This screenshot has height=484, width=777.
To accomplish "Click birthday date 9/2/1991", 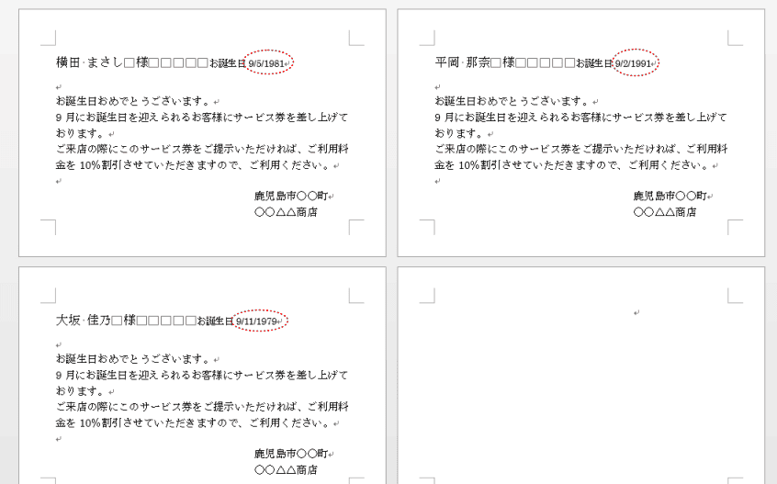I will tap(633, 63).
